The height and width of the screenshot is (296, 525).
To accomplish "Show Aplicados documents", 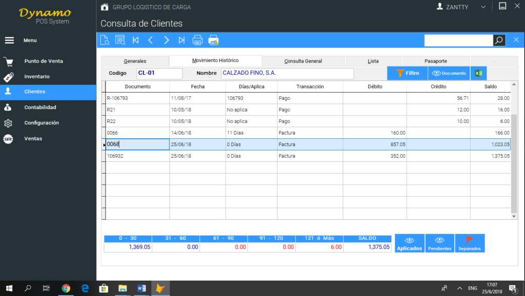I will pyautogui.click(x=409, y=243).
